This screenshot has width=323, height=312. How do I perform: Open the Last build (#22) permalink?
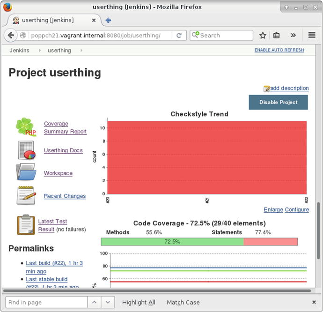(54, 267)
